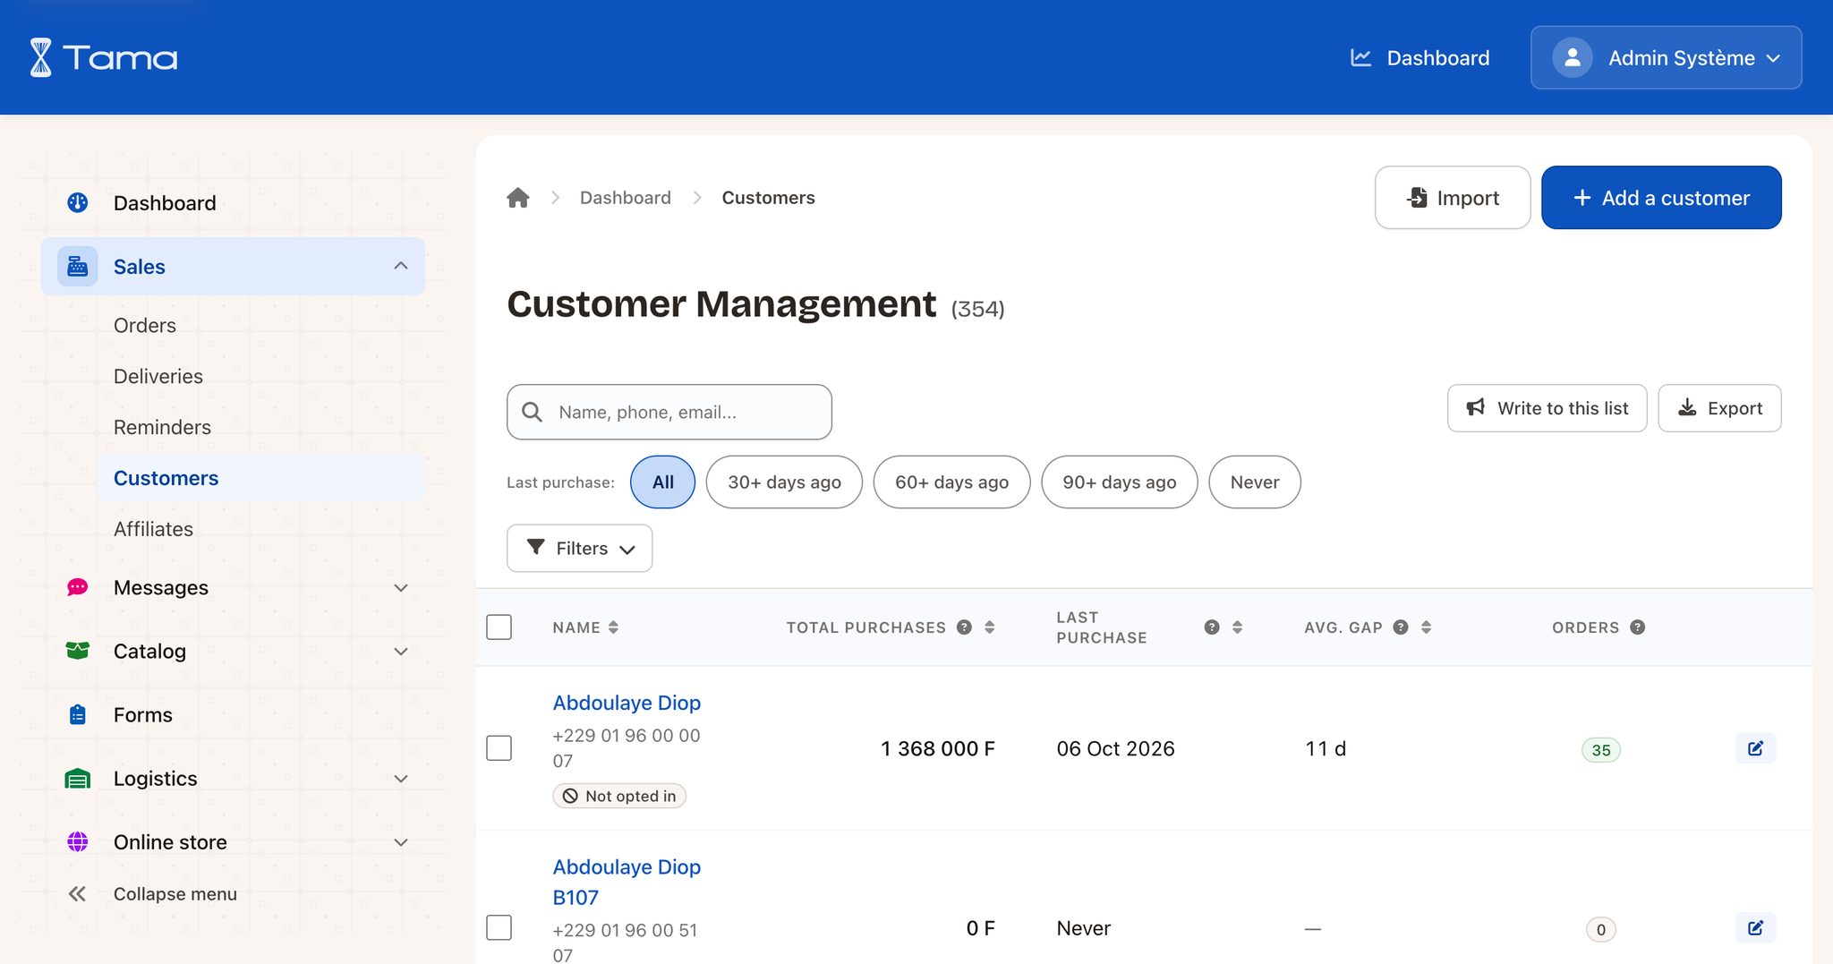Expand the Messages menu section
This screenshot has width=1833, height=964.
pos(401,588)
